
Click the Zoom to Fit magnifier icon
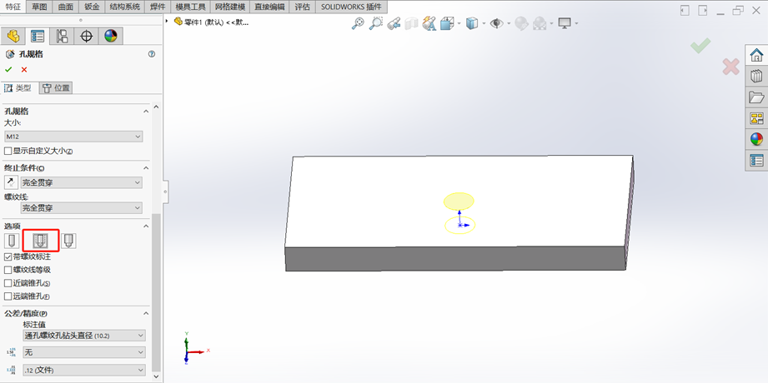coord(358,23)
